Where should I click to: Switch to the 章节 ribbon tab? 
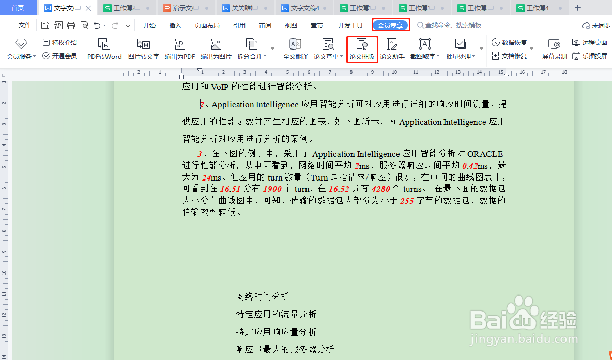(316, 25)
